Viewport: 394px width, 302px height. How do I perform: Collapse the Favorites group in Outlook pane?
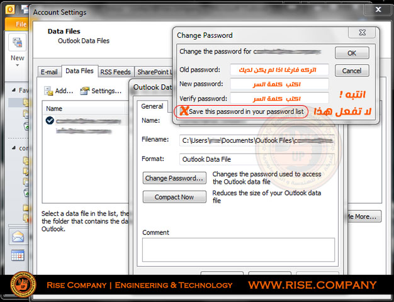pos(14,90)
